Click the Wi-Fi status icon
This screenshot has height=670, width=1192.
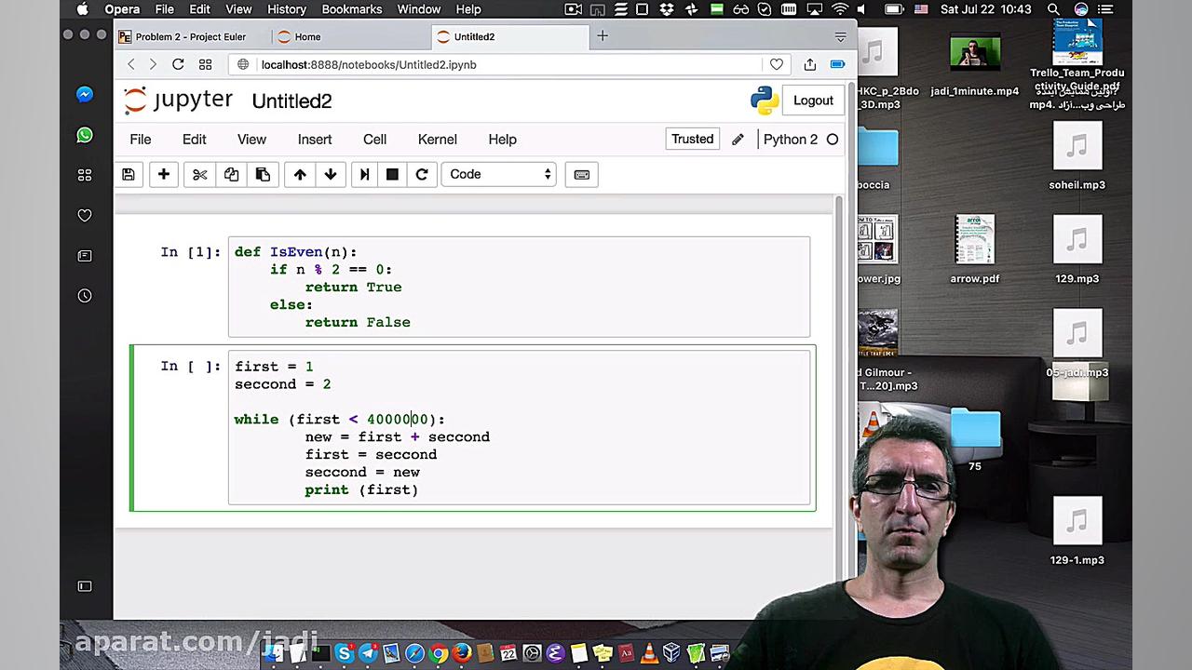click(840, 9)
